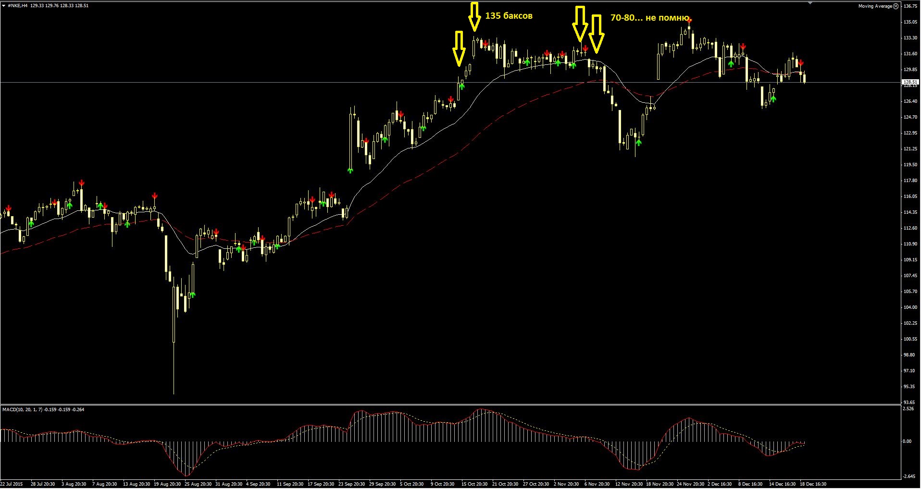Image resolution: width=921 pixels, height=489 pixels.
Task: Click the 27 Oct 20:30 time label
Action: click(x=536, y=484)
